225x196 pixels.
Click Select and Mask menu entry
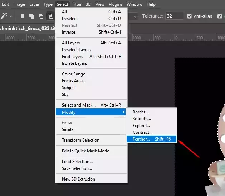(79, 105)
